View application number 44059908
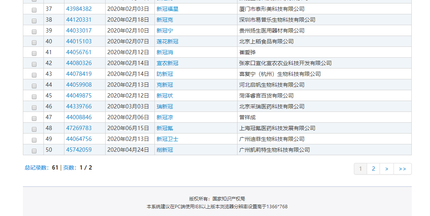The width and height of the screenshot is (430, 216). (79, 85)
